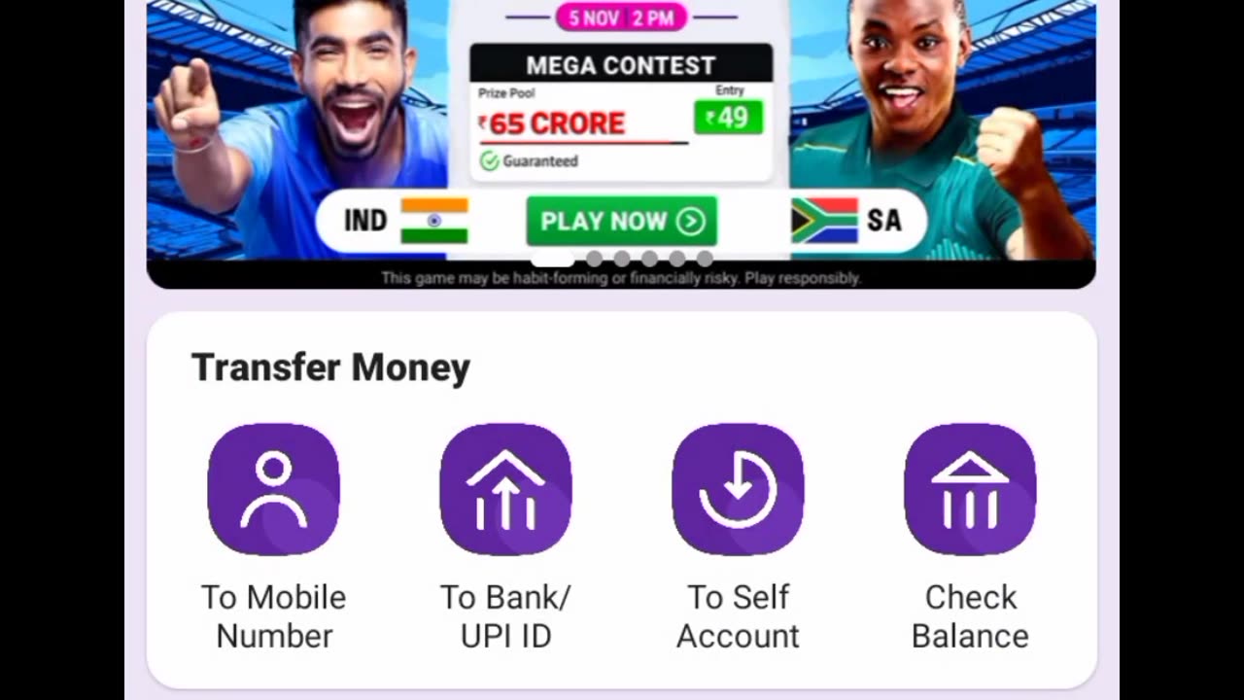The image size is (1244, 700).
Task: Click the Check Balance label text
Action: [970, 616]
